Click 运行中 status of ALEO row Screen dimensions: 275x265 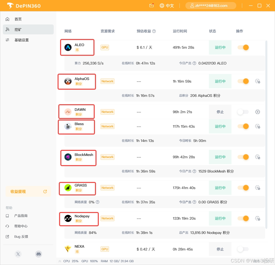220,47
